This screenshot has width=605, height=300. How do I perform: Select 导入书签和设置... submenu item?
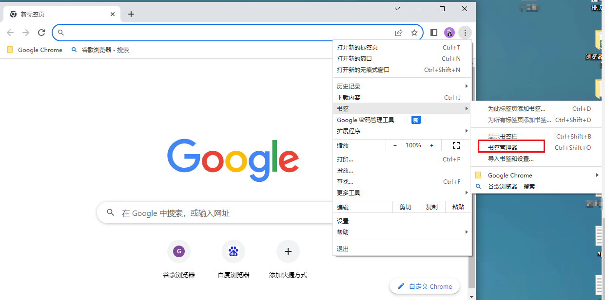[536, 159]
